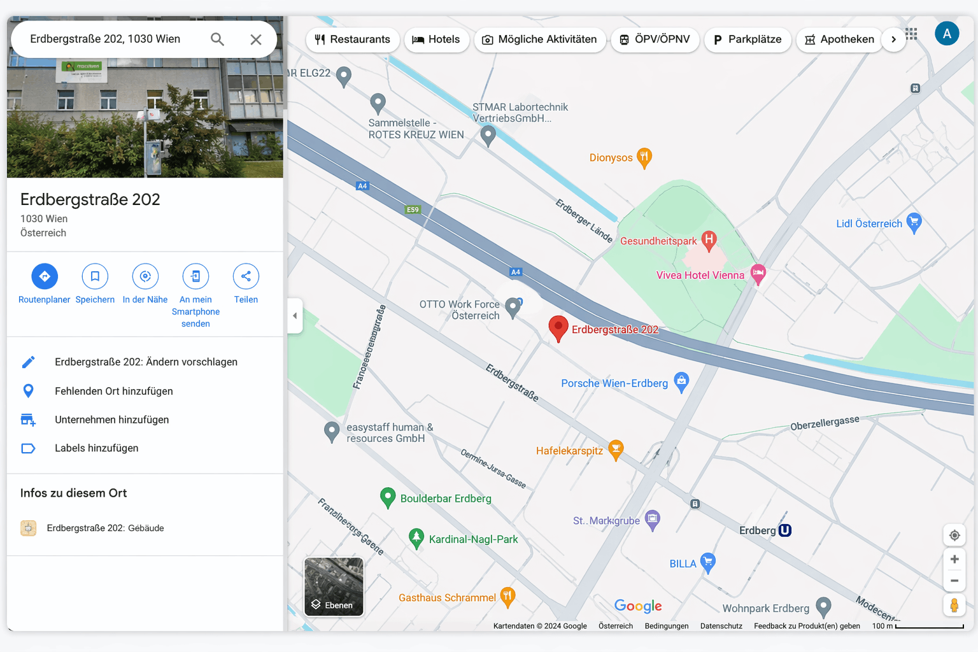The image size is (978, 652).
Task: Click Fehlenden Ort hinzufügen
Action: (x=145, y=391)
